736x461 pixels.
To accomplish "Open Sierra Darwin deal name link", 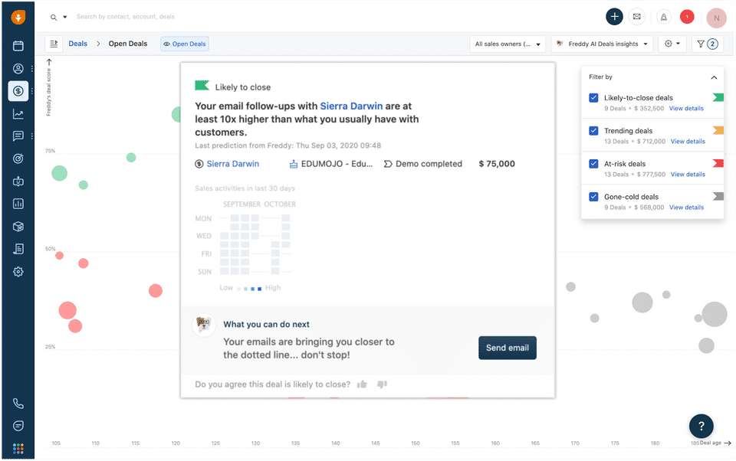I will (x=233, y=164).
